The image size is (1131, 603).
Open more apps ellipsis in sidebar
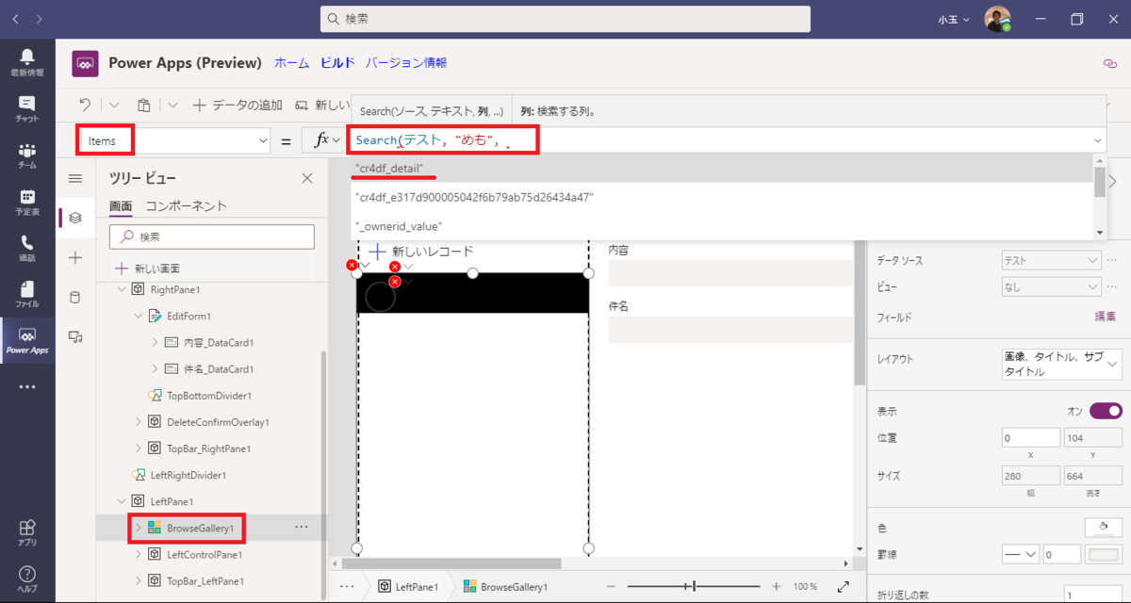[x=26, y=386]
